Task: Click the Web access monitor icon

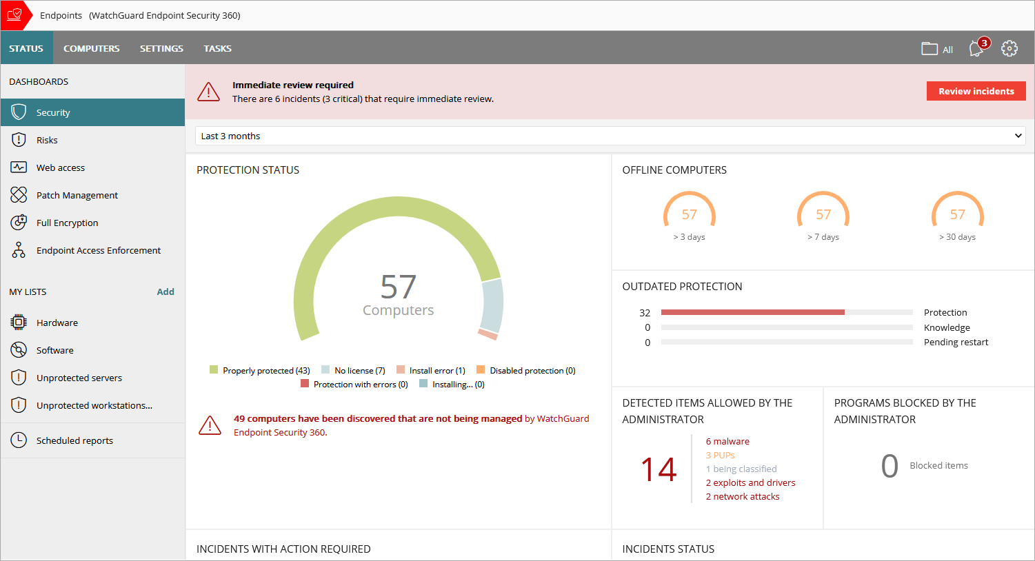Action: (x=19, y=167)
